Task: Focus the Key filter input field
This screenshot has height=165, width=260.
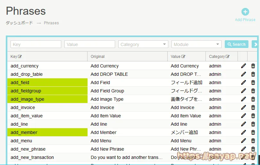Action: 36,44
